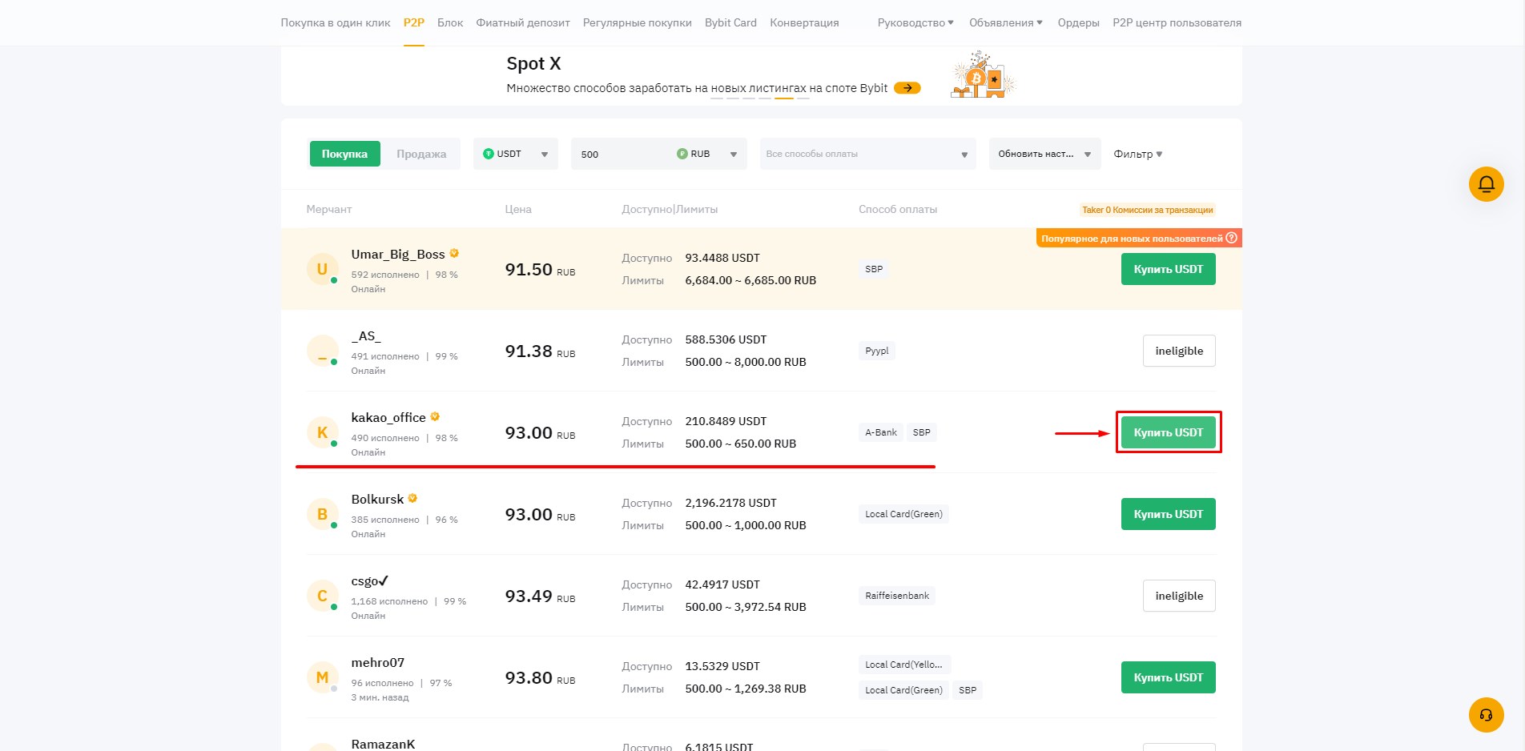
Task: Open the RUB currency dropdown
Action: pos(707,154)
